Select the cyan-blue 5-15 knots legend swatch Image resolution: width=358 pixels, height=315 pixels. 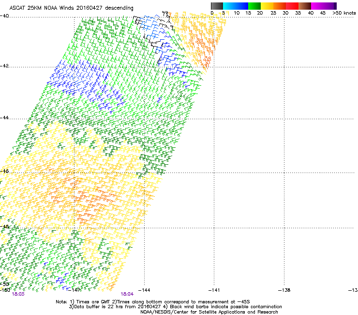click(x=236, y=6)
